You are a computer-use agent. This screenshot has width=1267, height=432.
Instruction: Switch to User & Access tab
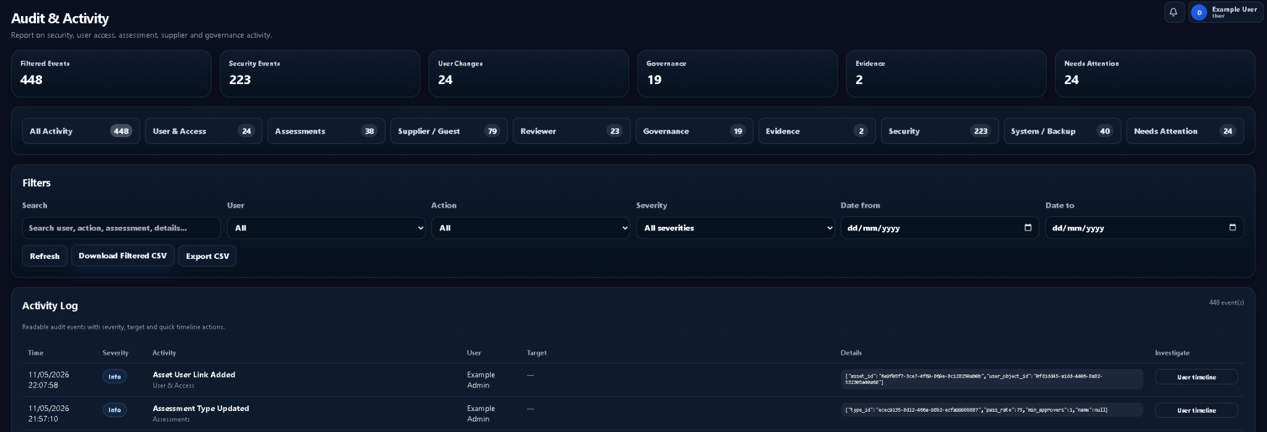(x=204, y=131)
